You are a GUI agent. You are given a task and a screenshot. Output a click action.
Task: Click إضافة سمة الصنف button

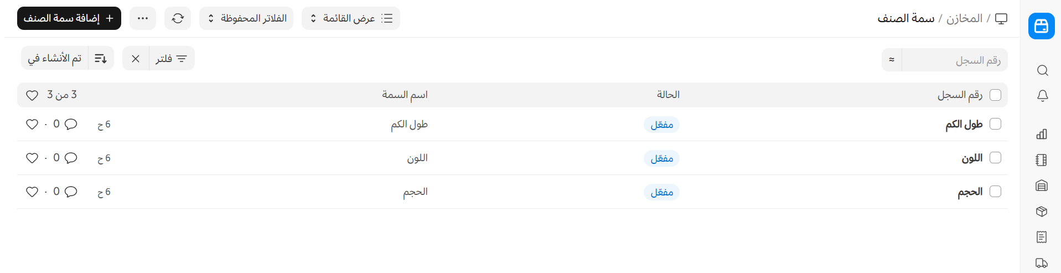[69, 18]
